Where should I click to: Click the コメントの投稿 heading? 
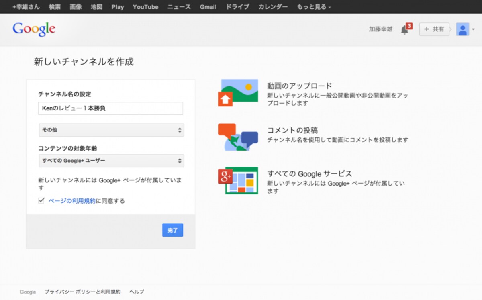(292, 130)
